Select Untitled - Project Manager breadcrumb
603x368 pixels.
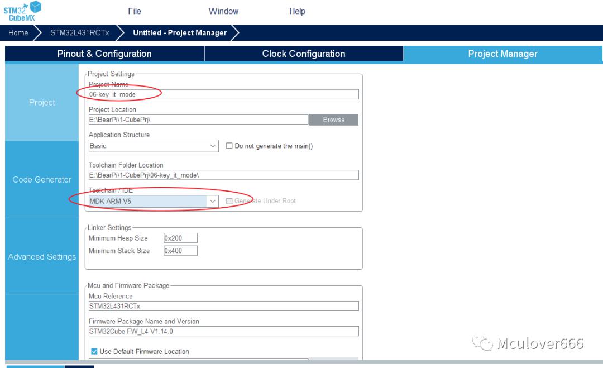tap(180, 33)
